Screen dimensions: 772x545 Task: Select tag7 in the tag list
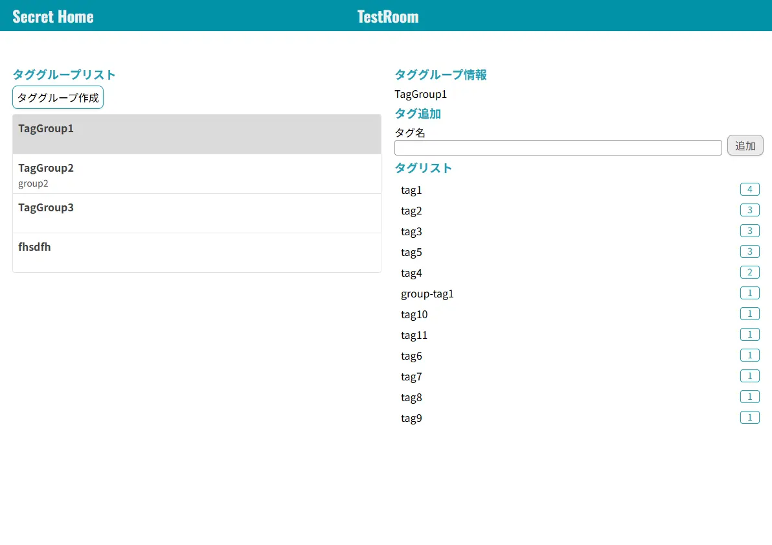(x=411, y=377)
